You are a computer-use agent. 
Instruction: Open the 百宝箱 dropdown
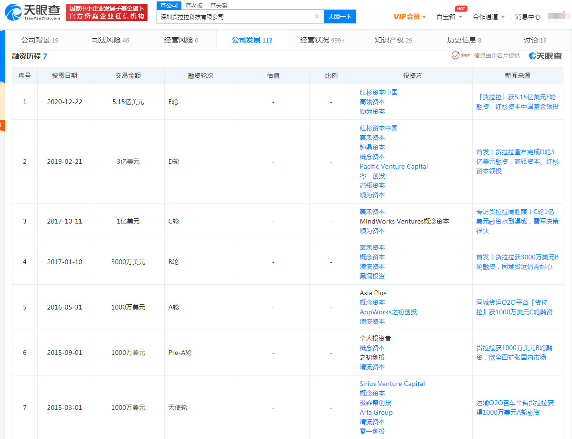449,16
